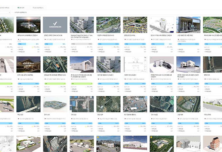Viewport: 222px width, 152px height.
Task: Click favorite star on KTR project thumbnail
Action: (x=18, y=58)
